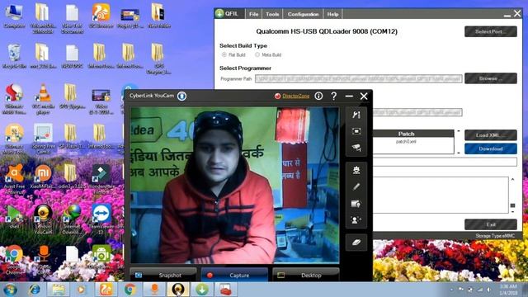Open Google Chrome desktop shortcut
Viewport: 528px width, 297px height.
pyautogui.click(x=14, y=260)
